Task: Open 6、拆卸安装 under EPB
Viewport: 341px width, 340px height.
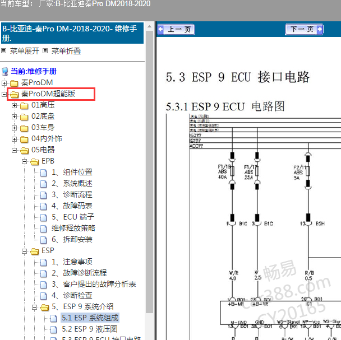Action: tap(72, 239)
